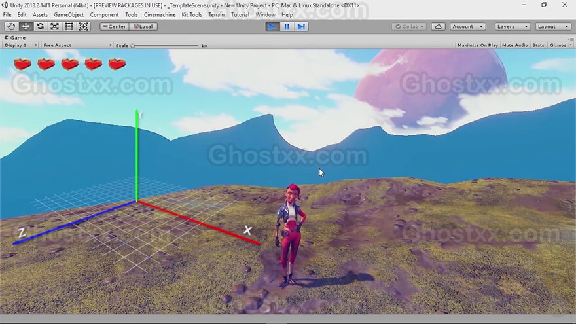576x324 pixels.
Task: Open the Free Aspect dropdown
Action: [x=77, y=45]
